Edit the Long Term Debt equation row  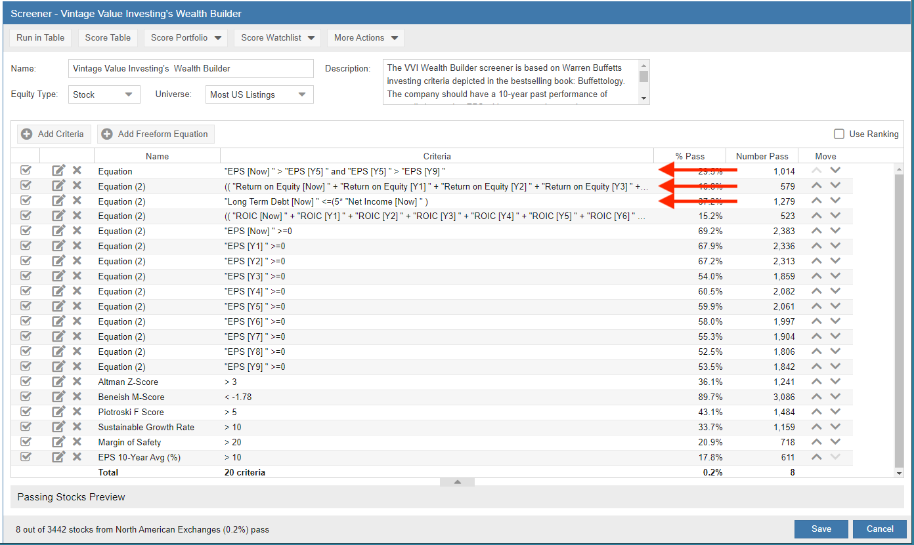coord(58,201)
